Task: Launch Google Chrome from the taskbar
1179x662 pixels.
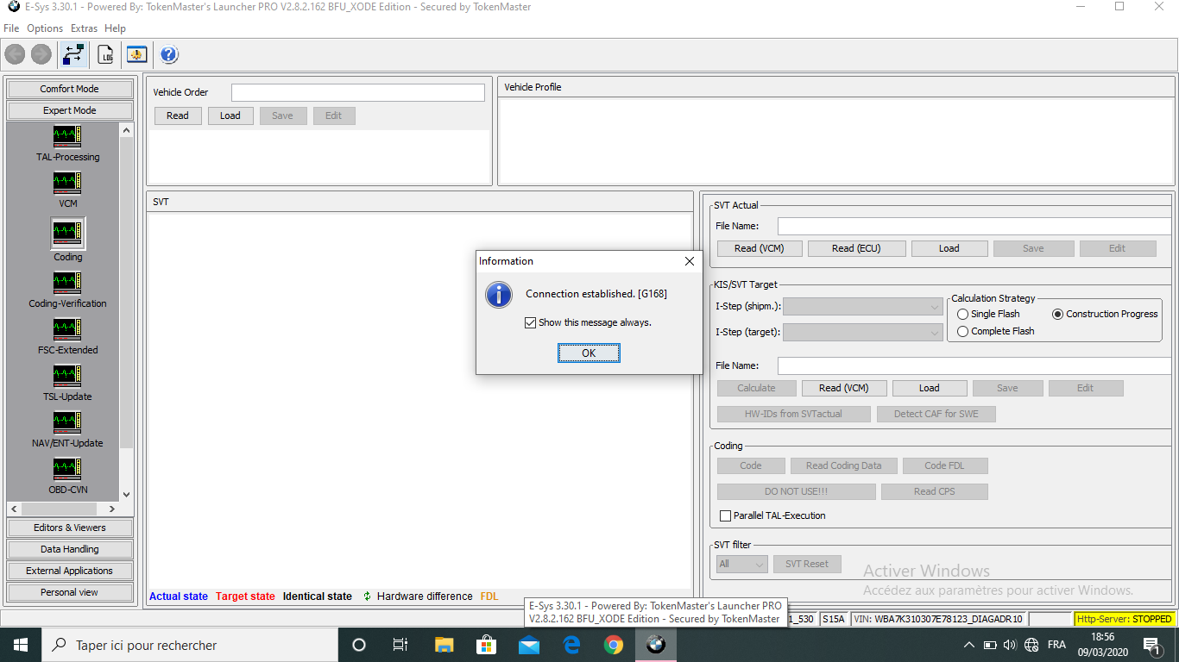Action: point(614,645)
